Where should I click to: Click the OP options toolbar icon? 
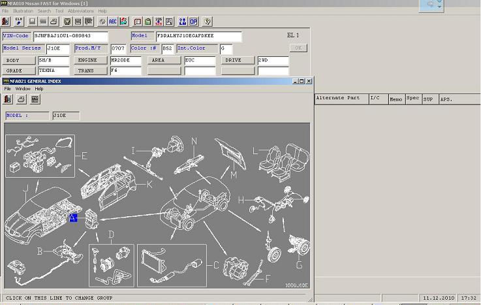point(193,22)
